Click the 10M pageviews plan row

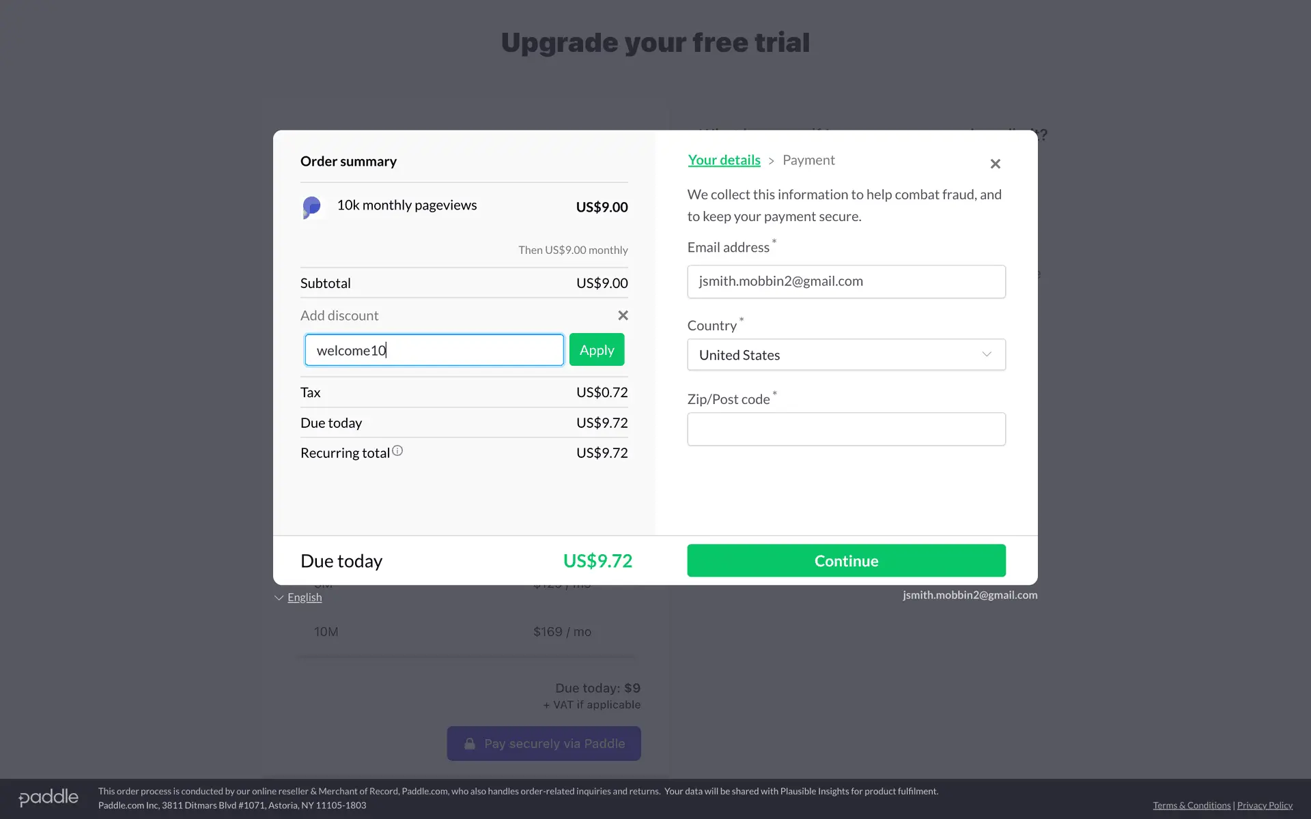point(452,632)
